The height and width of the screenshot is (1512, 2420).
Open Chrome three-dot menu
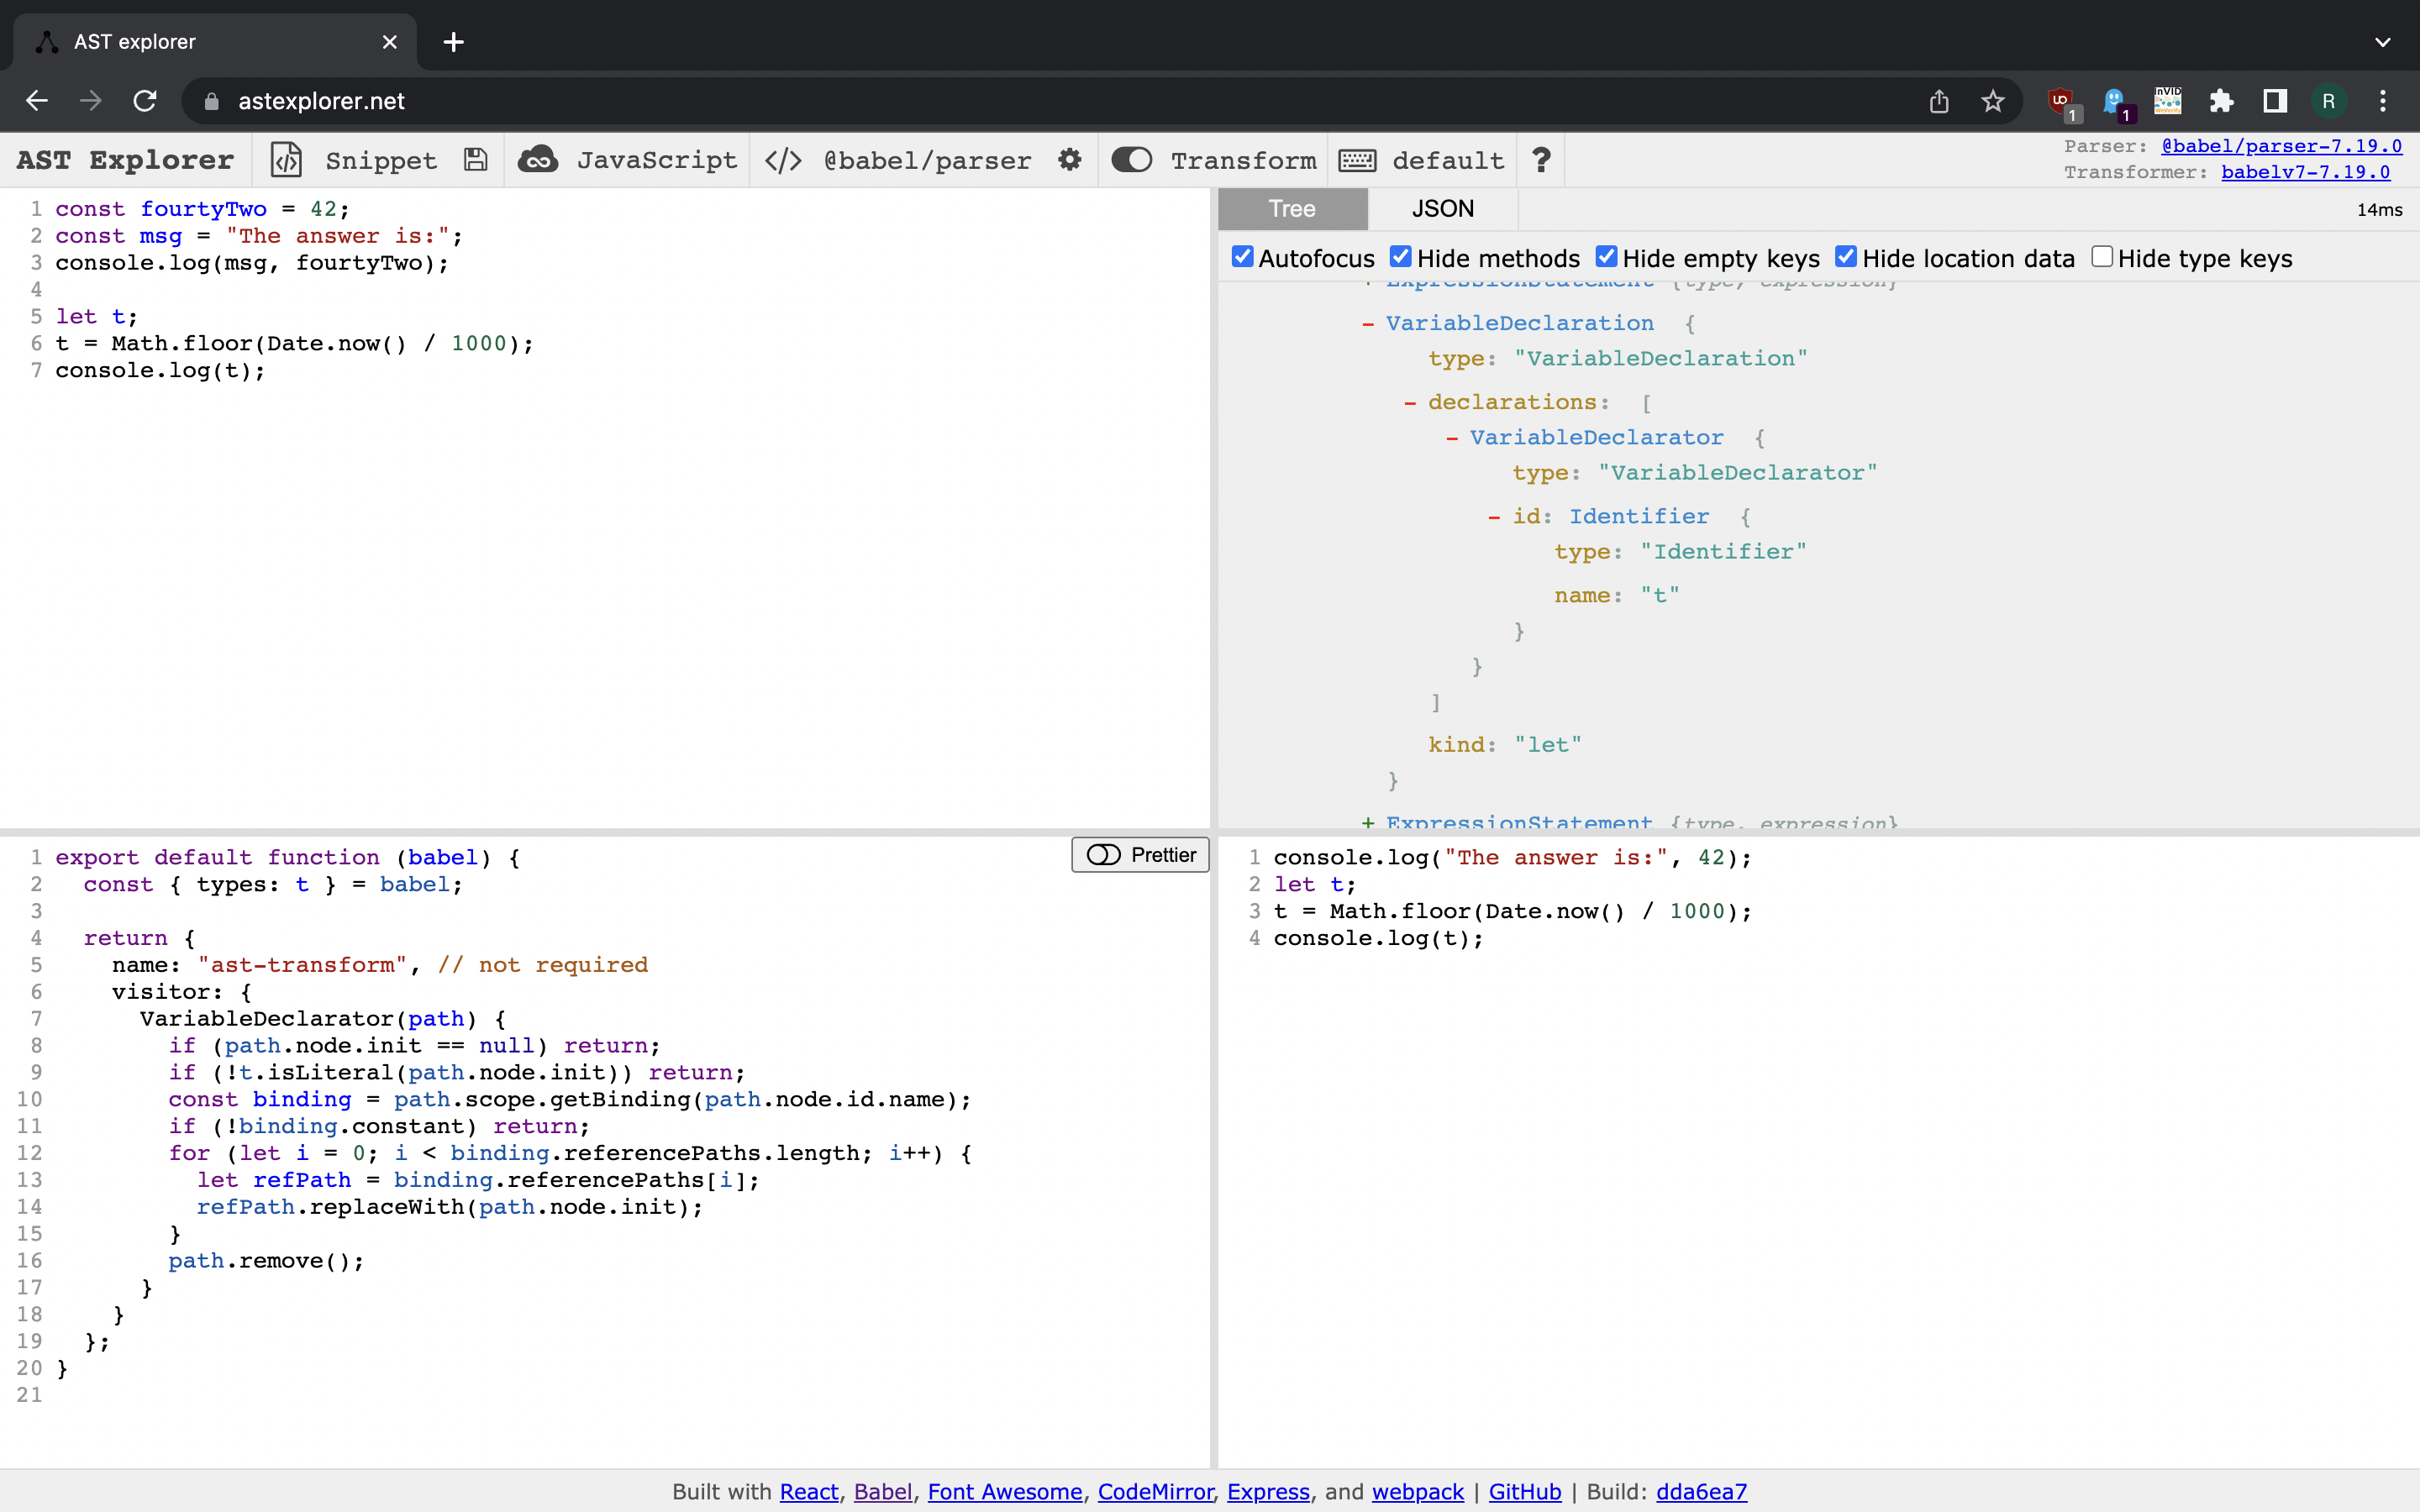coord(2383,101)
